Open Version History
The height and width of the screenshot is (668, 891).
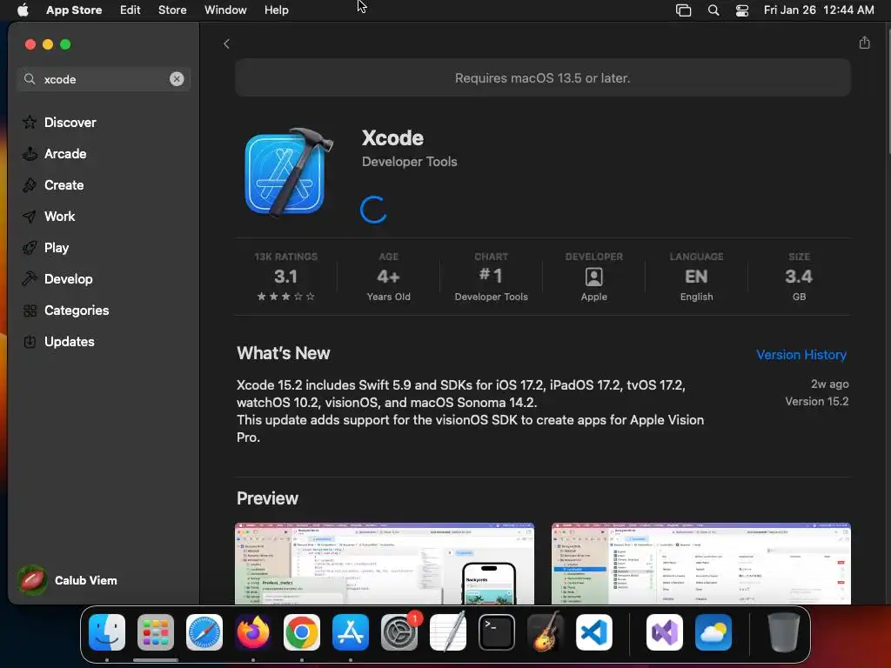pyautogui.click(x=801, y=355)
